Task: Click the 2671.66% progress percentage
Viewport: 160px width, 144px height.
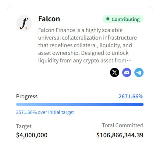Action: point(131,97)
